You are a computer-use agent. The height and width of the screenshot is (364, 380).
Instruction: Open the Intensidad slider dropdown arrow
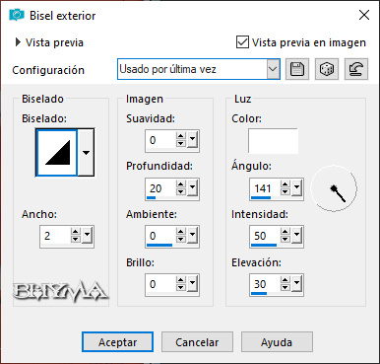296,235
